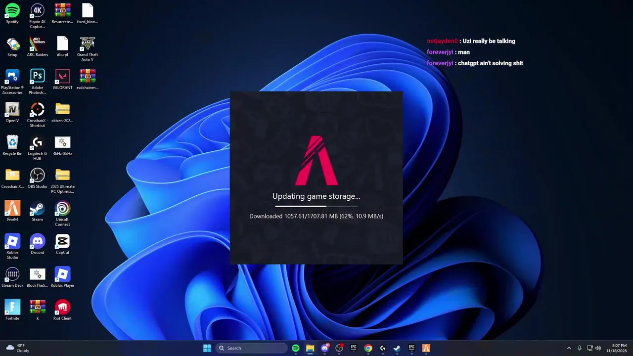633x356 pixels.
Task: Click chat username notjayden0
Action: pyautogui.click(x=442, y=42)
